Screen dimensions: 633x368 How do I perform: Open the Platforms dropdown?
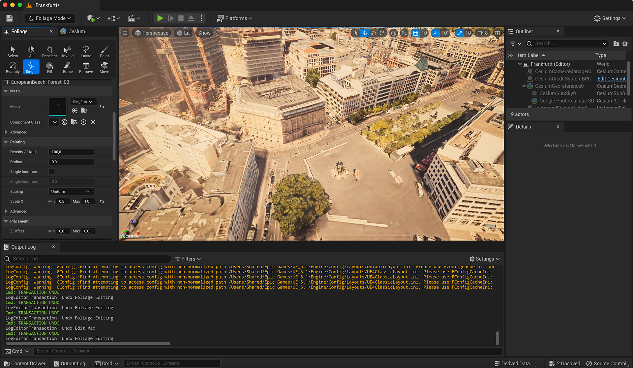[x=234, y=18]
